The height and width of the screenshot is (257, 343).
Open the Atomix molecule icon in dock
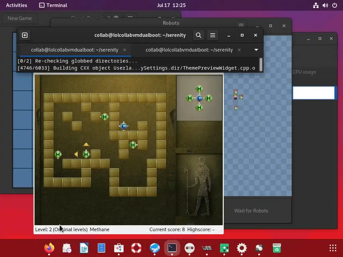pos(259,248)
